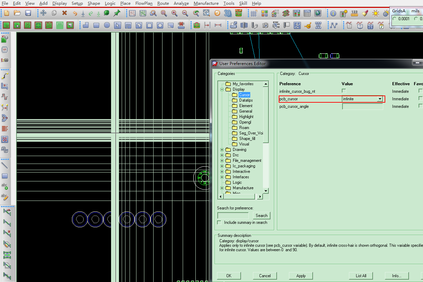423x282 pixels.
Task: Collapse the Display category tree node
Action: coord(222,89)
